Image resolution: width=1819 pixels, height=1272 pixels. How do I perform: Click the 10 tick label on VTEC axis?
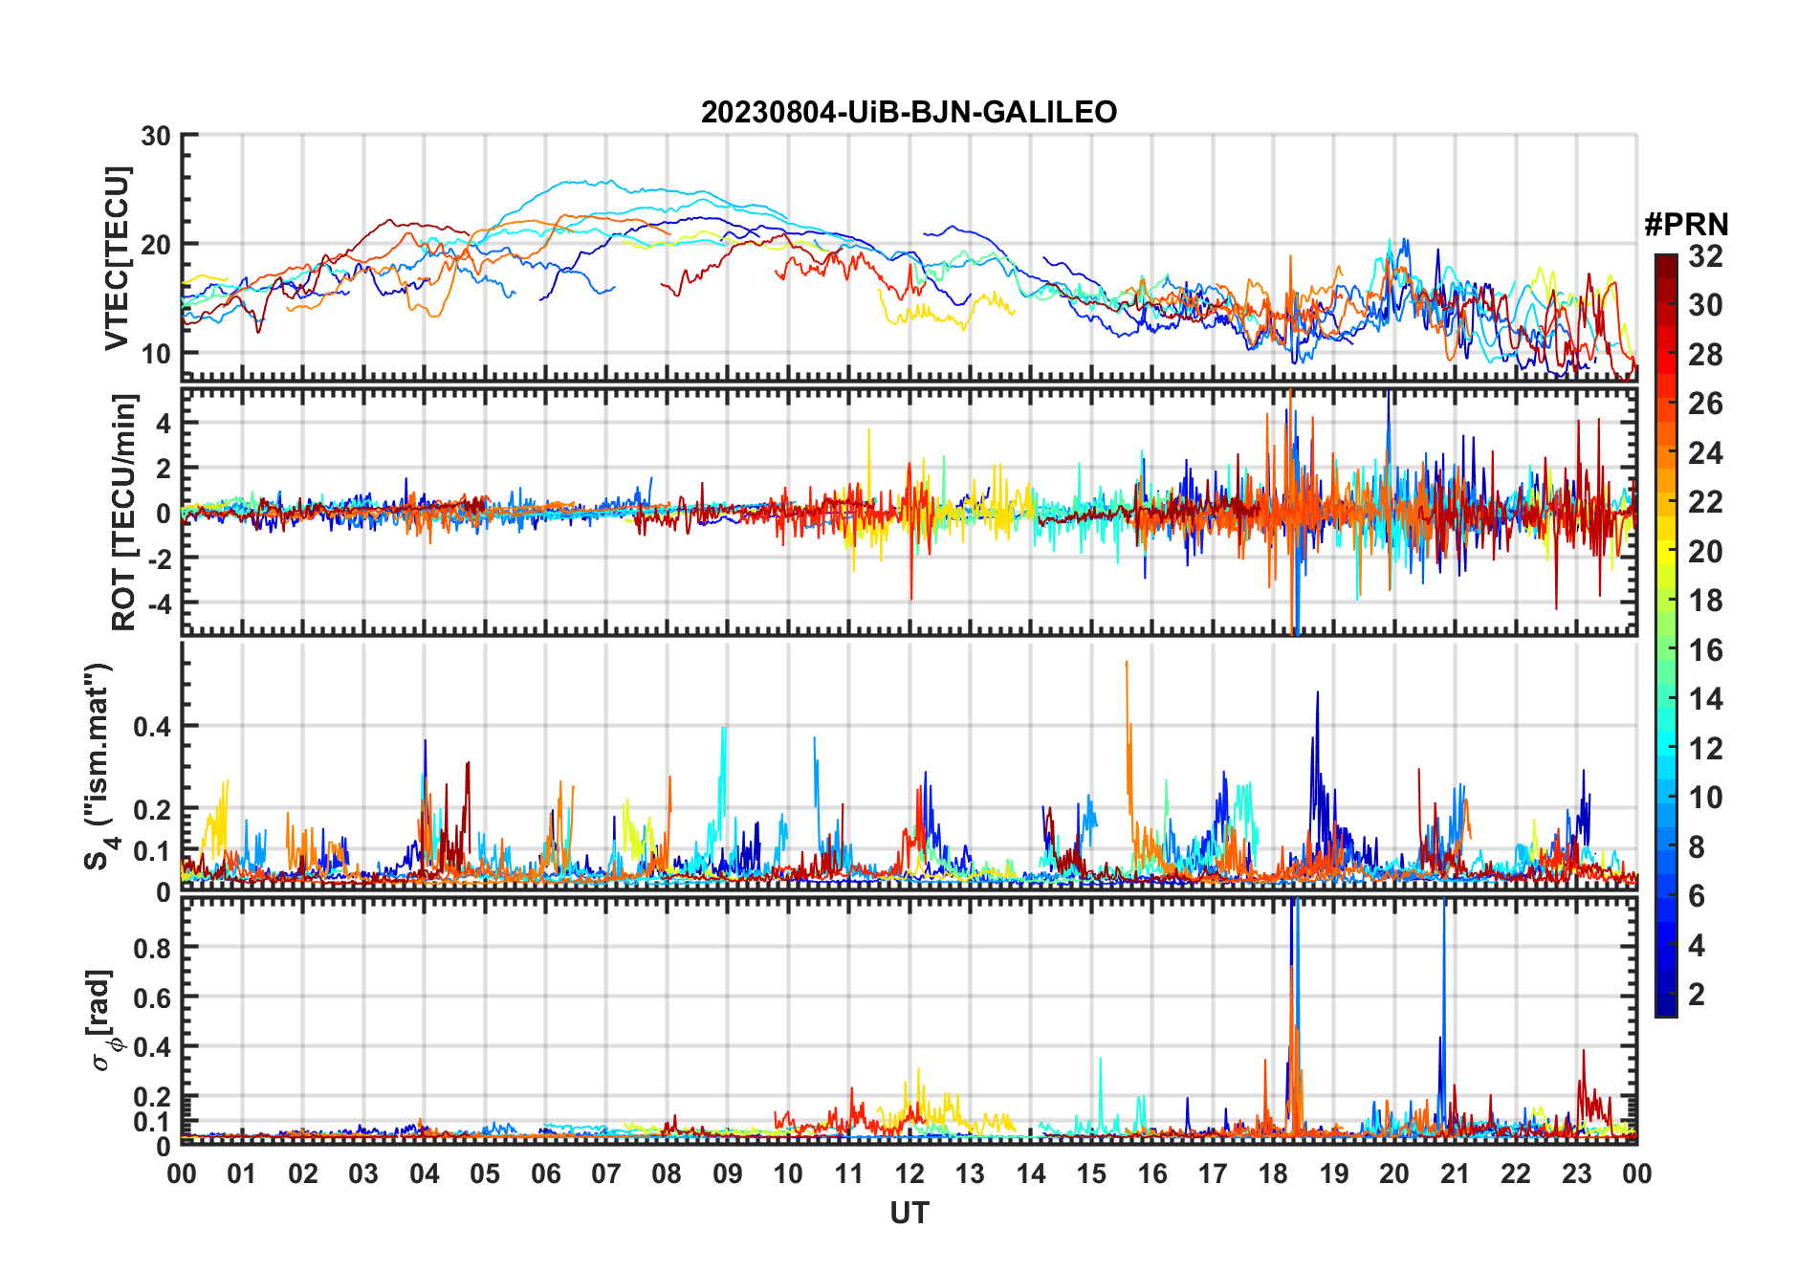[156, 353]
